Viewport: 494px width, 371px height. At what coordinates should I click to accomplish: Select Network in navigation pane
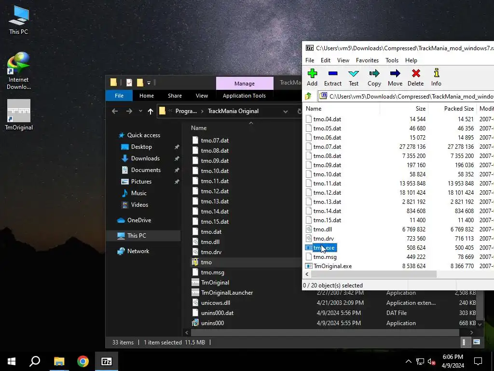point(138,251)
